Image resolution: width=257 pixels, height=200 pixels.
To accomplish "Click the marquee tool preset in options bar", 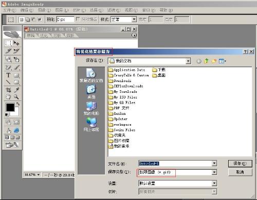I will [x=11, y=19].
